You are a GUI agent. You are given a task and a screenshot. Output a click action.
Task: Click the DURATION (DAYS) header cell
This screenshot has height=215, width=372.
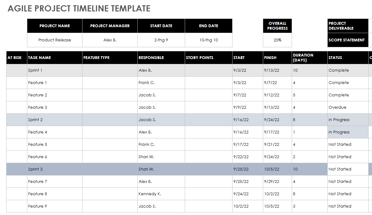coord(303,58)
